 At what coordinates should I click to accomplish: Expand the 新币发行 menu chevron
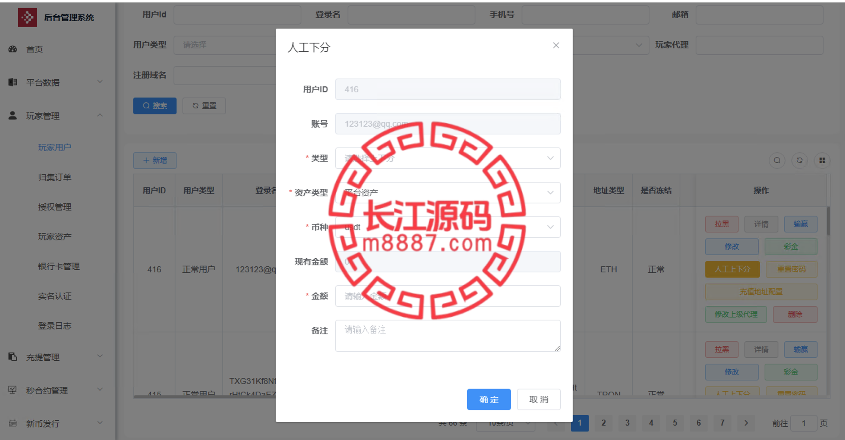[x=100, y=422]
